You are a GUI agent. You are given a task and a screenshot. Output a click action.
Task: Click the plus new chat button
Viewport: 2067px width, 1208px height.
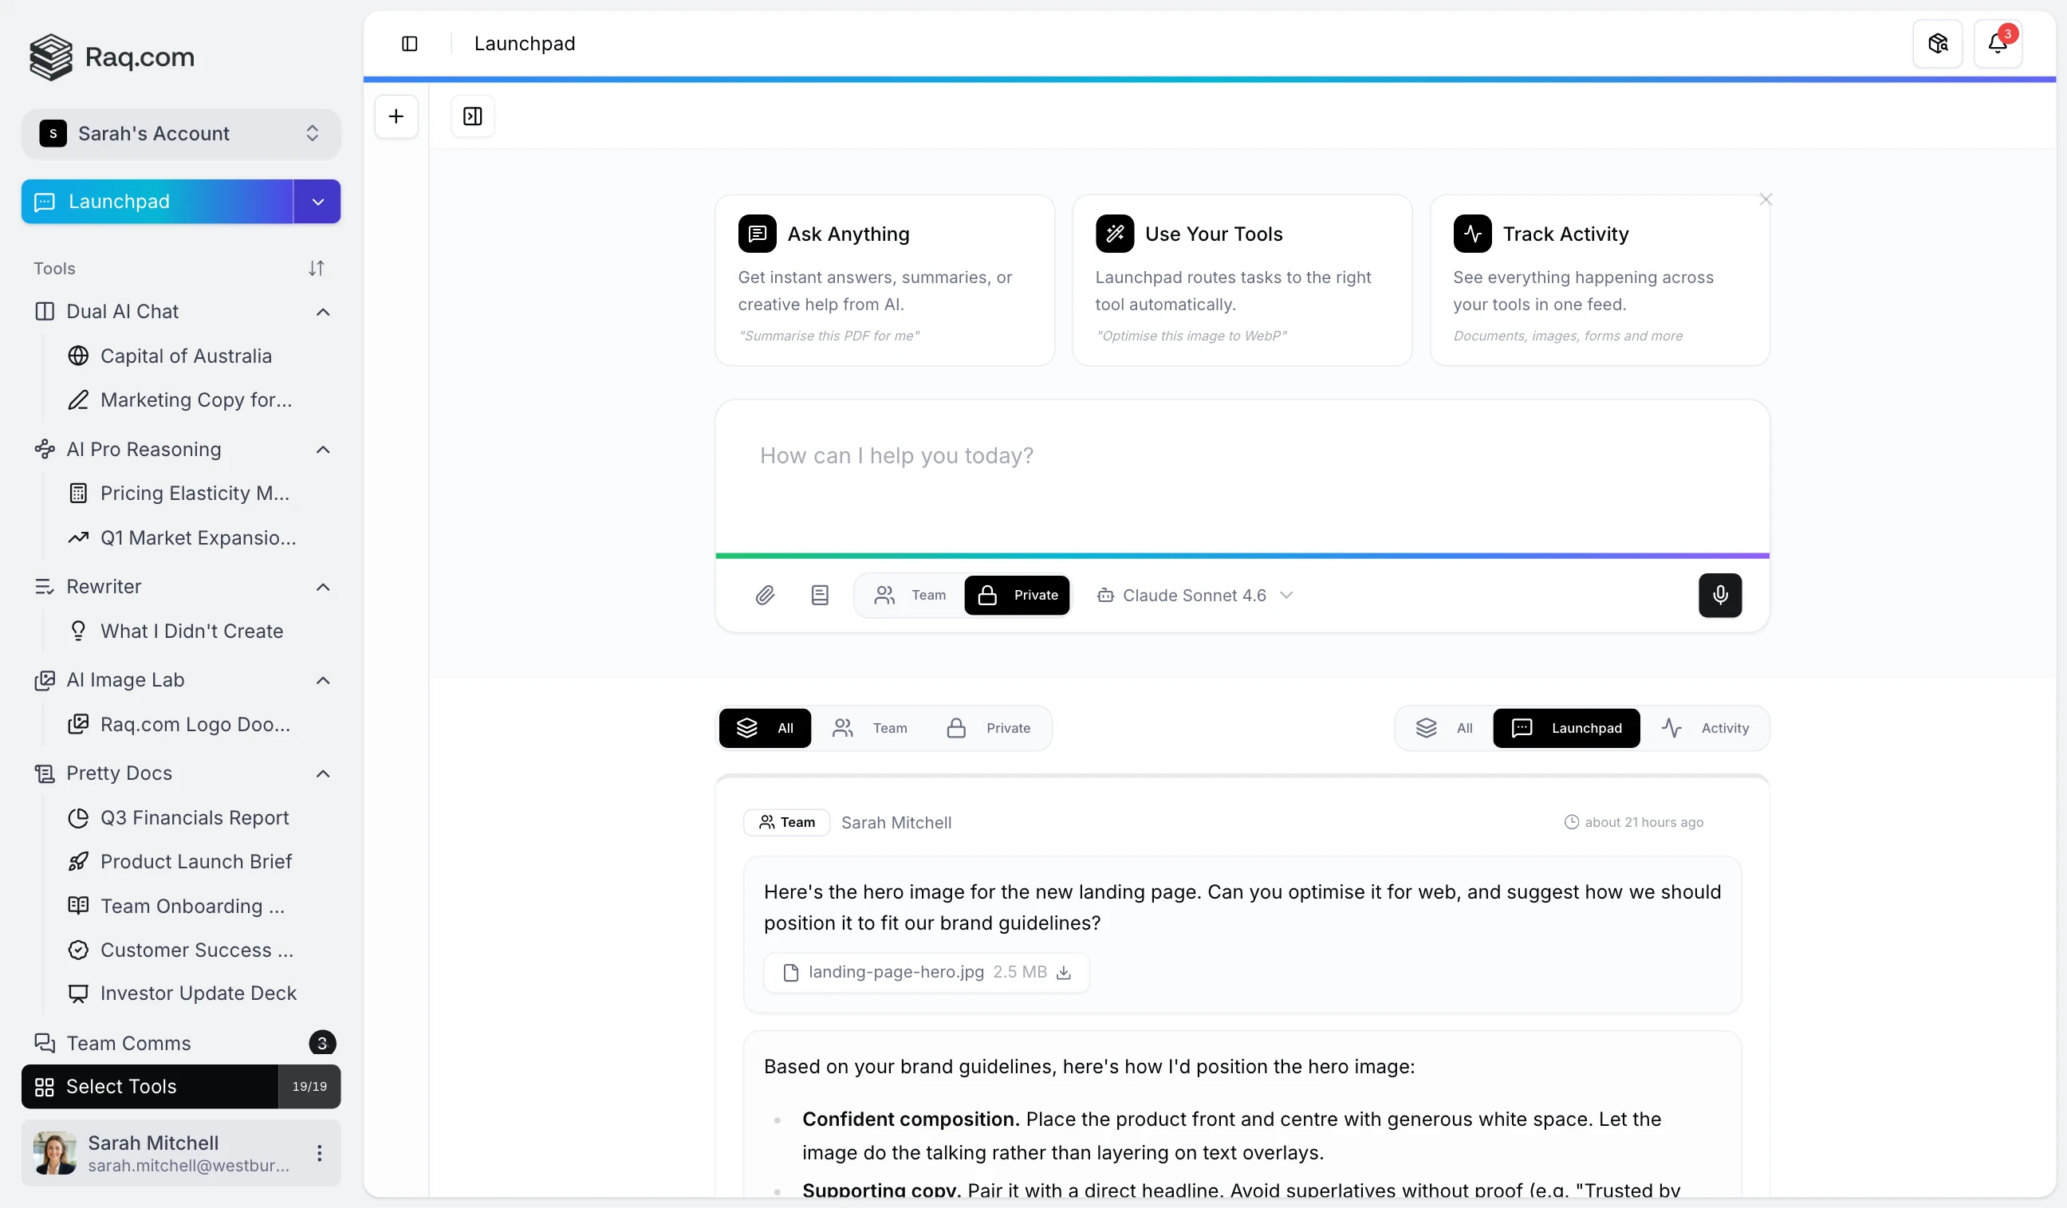pyautogui.click(x=396, y=116)
